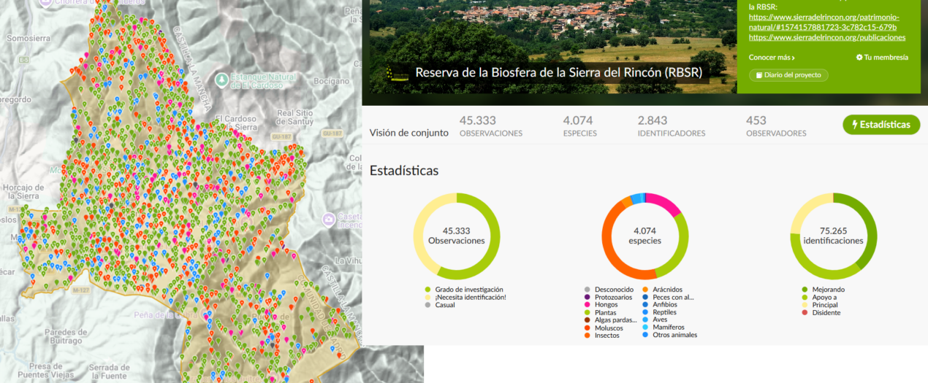The height and width of the screenshot is (383, 928).
Task: Select the 45.333 Observaciones tab
Action: 491,126
